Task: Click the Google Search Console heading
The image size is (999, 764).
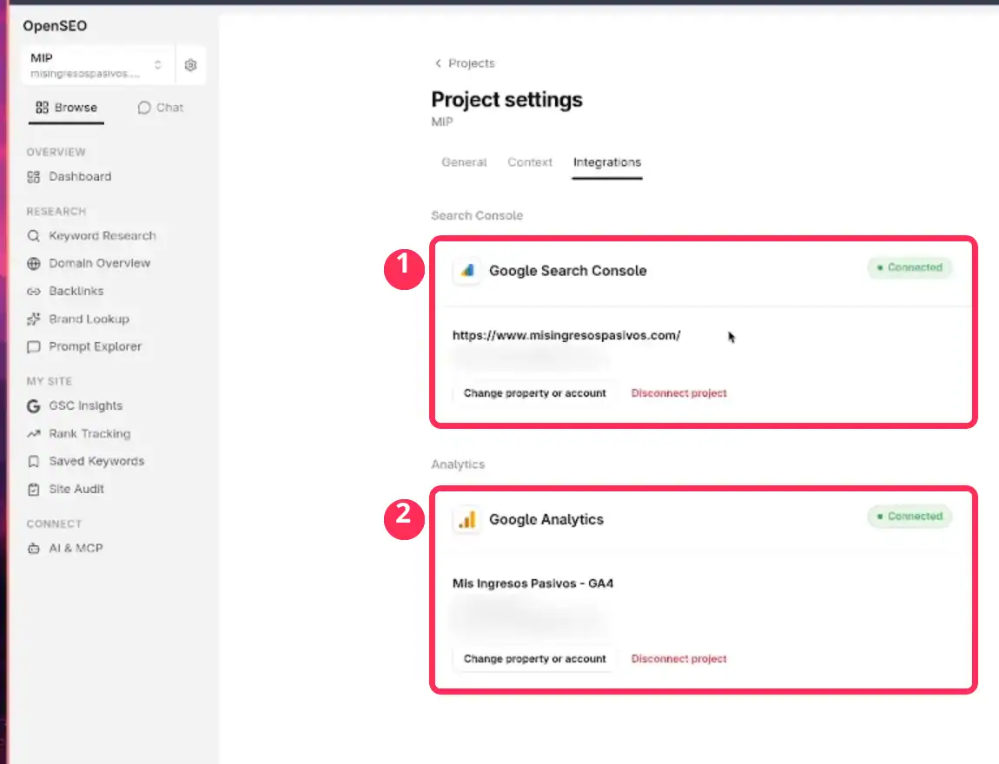Action: coord(567,271)
